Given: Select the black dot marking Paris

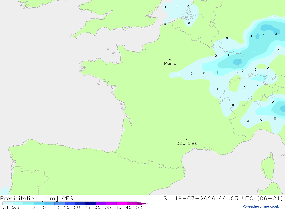Looking at the screenshot, I should coord(170,60).
